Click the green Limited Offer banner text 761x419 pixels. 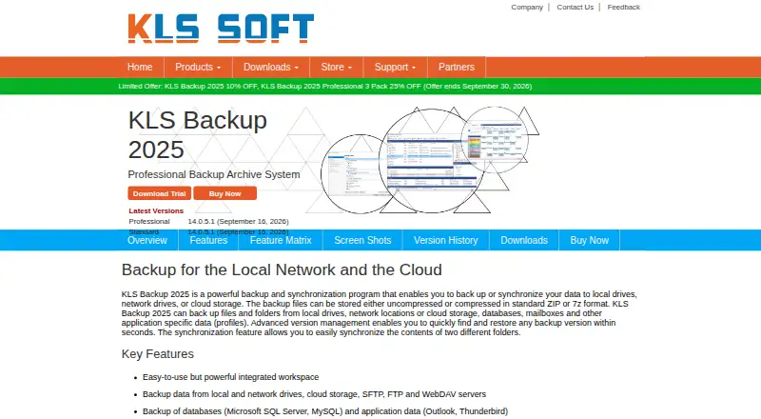[325, 86]
